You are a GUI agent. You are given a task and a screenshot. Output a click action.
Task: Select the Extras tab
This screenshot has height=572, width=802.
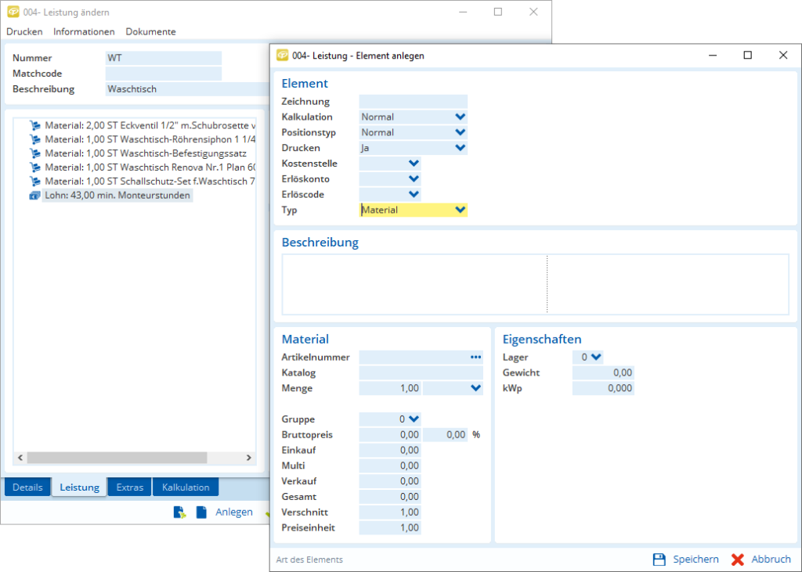pyautogui.click(x=130, y=487)
